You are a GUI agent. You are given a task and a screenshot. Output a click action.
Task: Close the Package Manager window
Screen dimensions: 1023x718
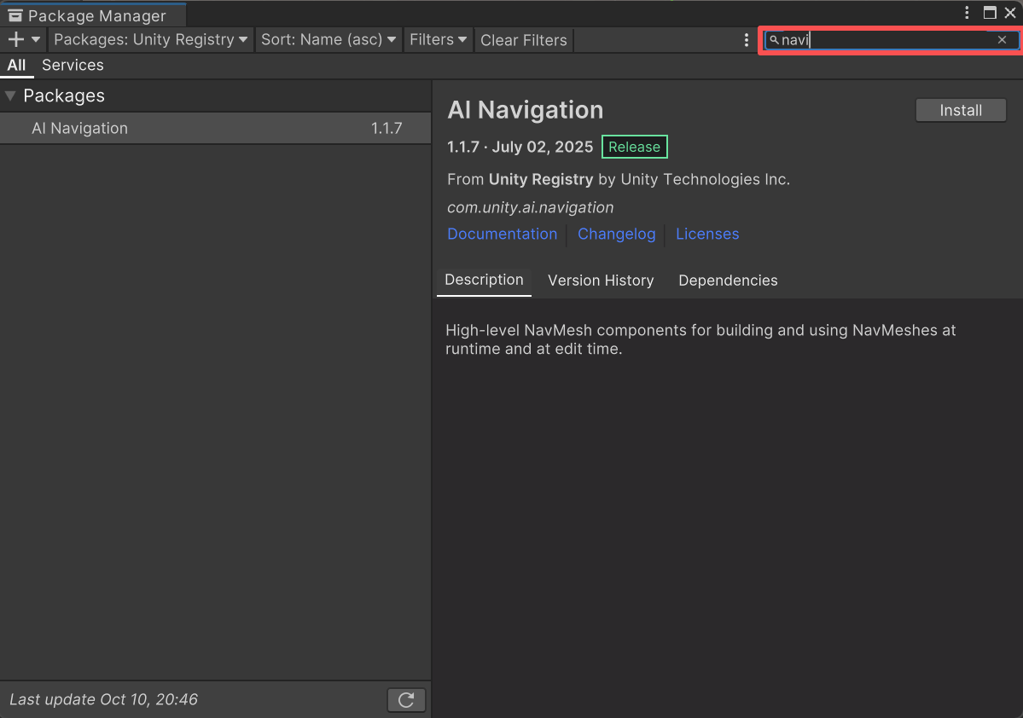1010,13
